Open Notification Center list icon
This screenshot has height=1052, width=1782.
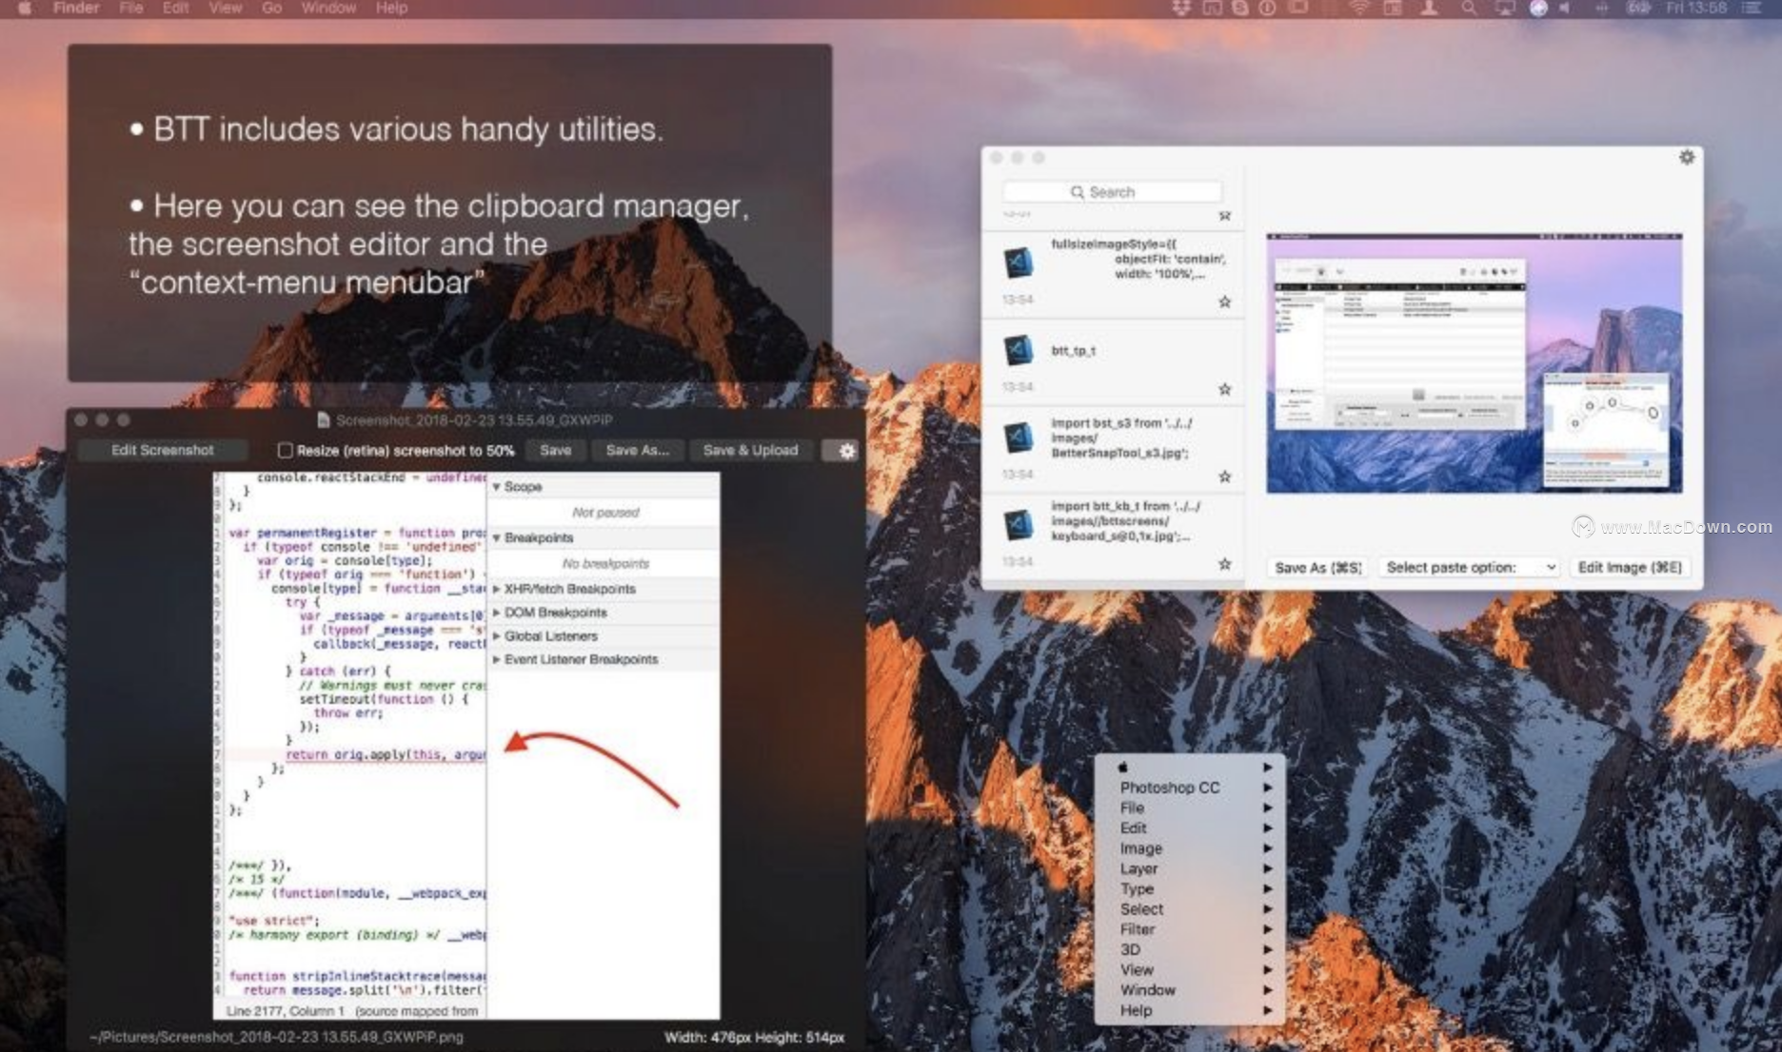coord(1752,8)
